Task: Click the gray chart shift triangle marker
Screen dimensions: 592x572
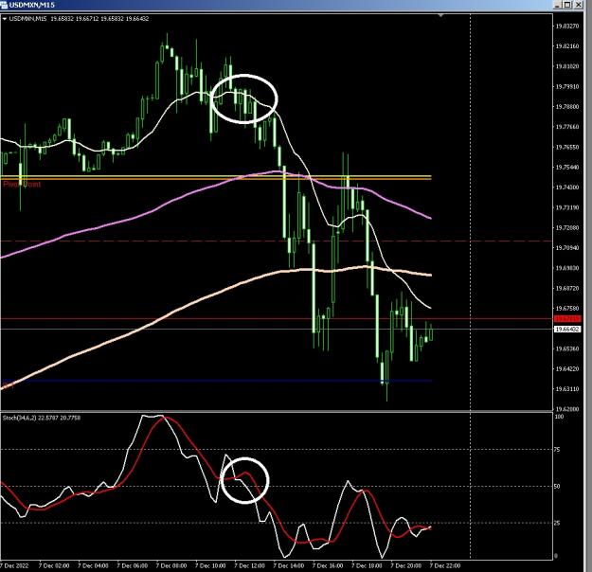Action: 440,15
